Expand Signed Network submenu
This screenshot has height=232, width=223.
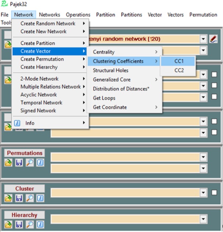click(50, 111)
